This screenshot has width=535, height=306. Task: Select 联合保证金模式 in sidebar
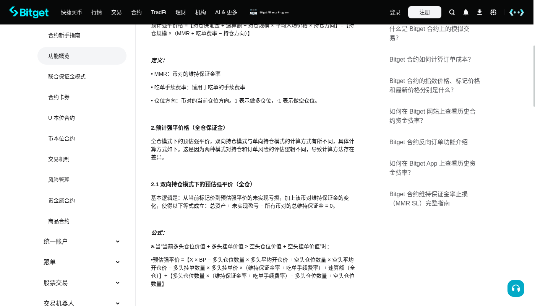point(82,76)
